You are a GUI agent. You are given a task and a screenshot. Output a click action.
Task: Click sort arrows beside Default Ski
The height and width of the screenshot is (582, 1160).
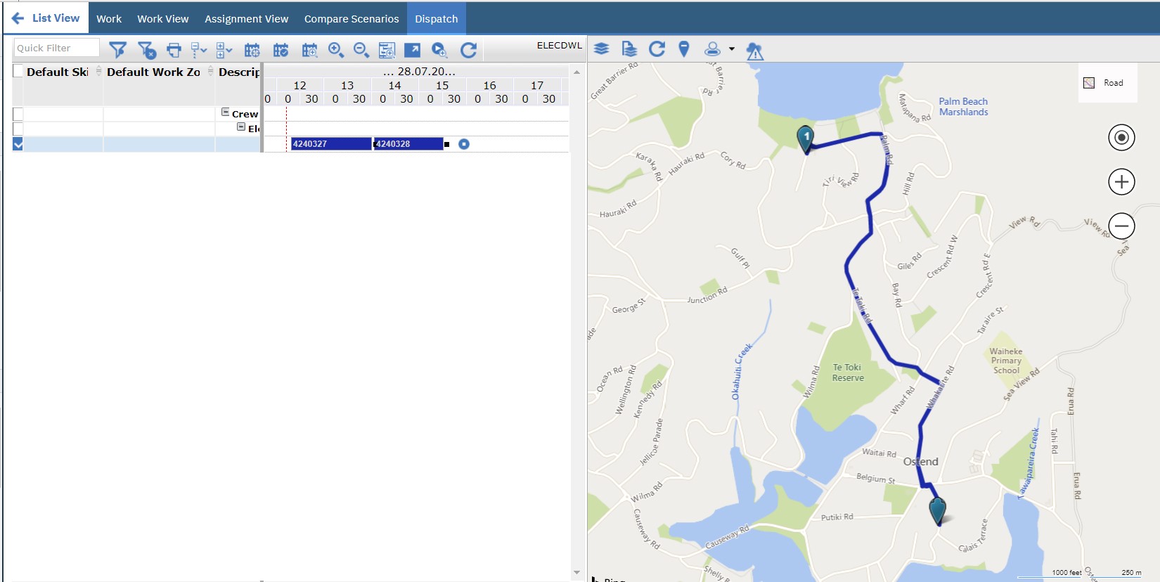98,71
